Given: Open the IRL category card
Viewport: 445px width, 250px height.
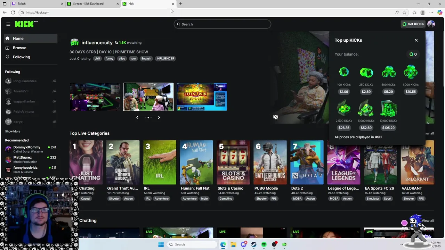Looking at the screenshot, I should click(x=160, y=162).
